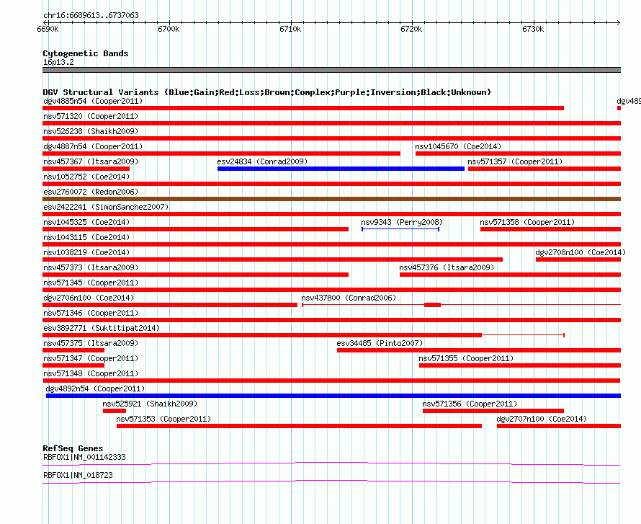The width and height of the screenshot is (641, 524).
Task: Click the nsv437800 (Conrad2006) label
Action: [349, 298]
